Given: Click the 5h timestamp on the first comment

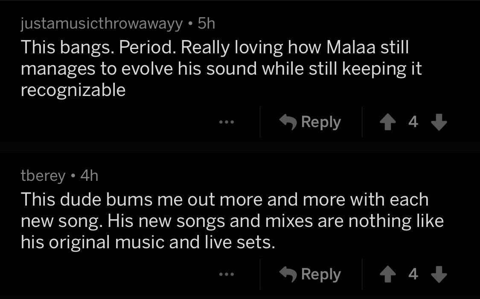Looking at the screenshot, I should pyautogui.click(x=207, y=24).
